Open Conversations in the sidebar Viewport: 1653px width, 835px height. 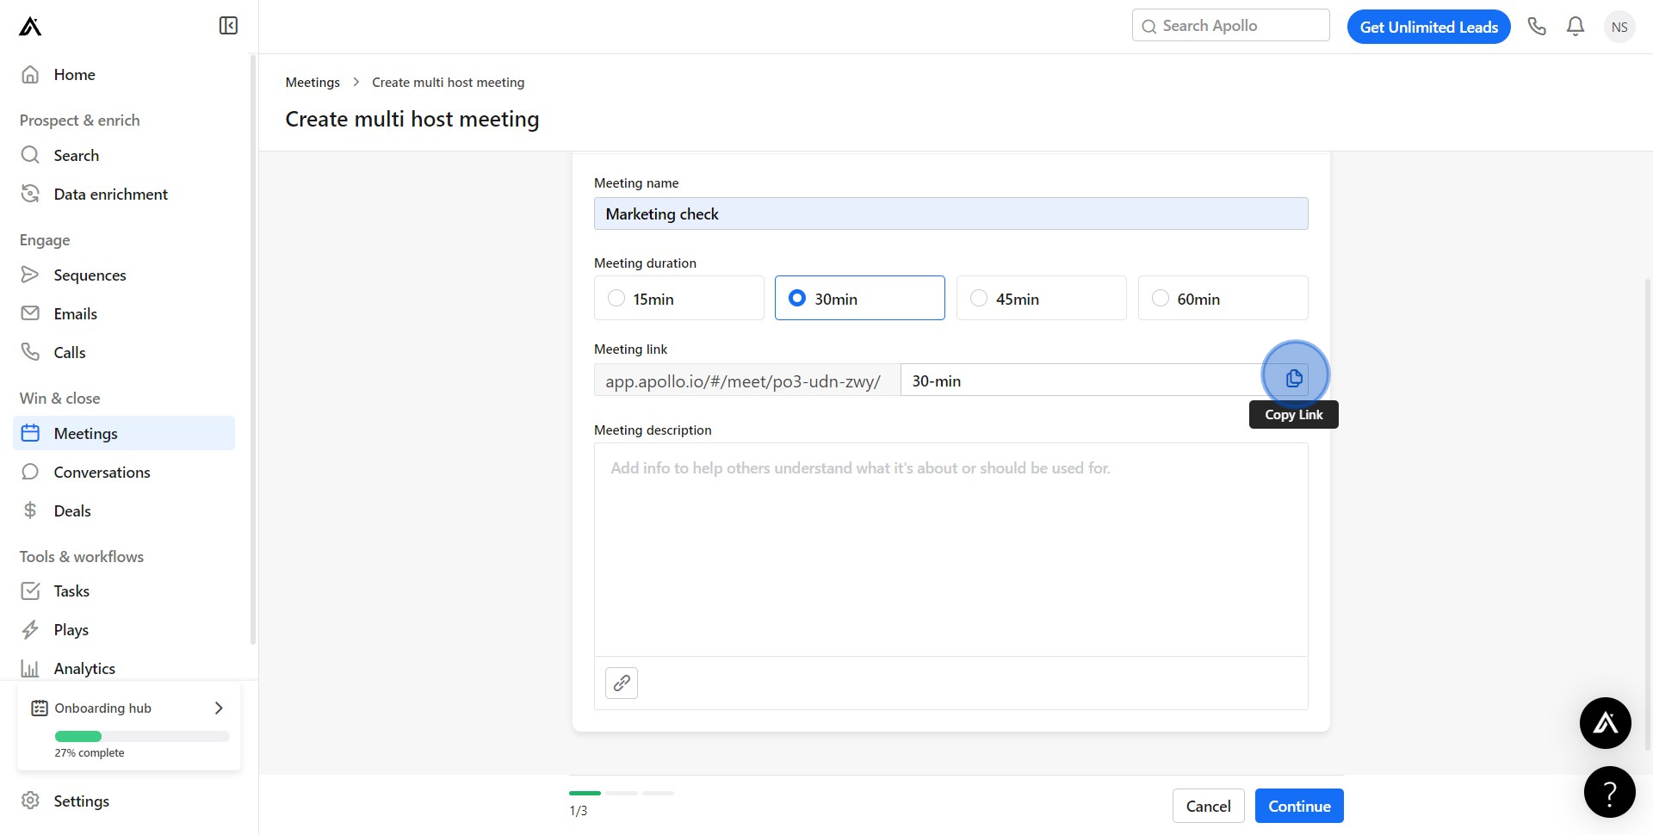(x=124, y=472)
